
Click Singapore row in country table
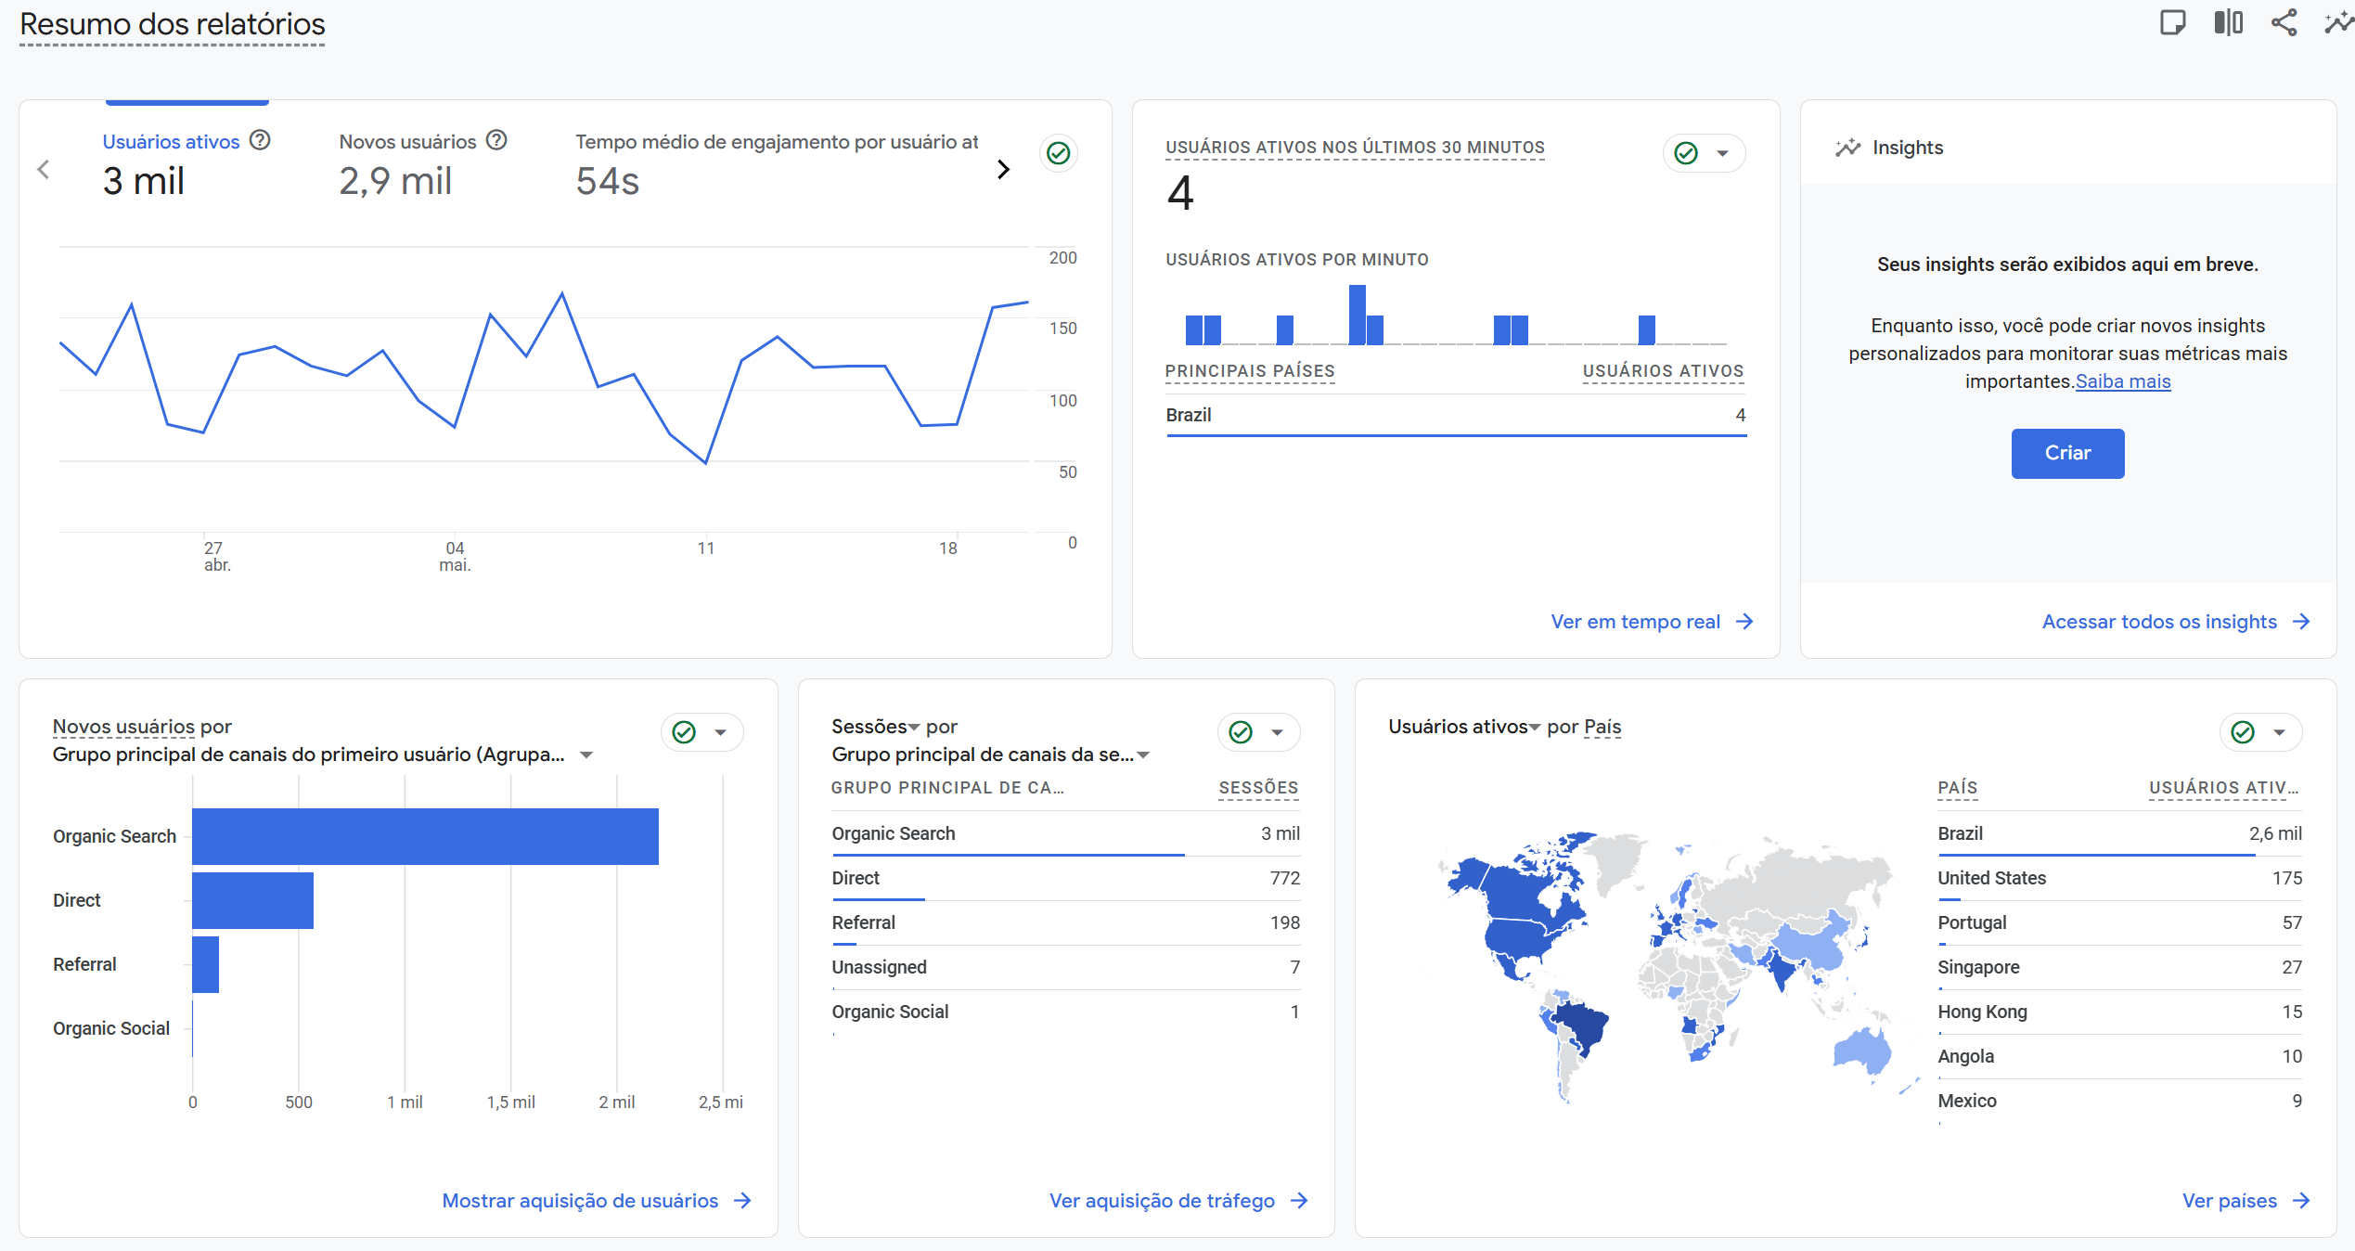coord(2119,967)
